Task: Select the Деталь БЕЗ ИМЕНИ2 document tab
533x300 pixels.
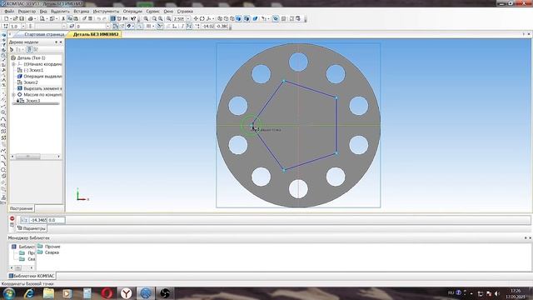Action: [96, 34]
